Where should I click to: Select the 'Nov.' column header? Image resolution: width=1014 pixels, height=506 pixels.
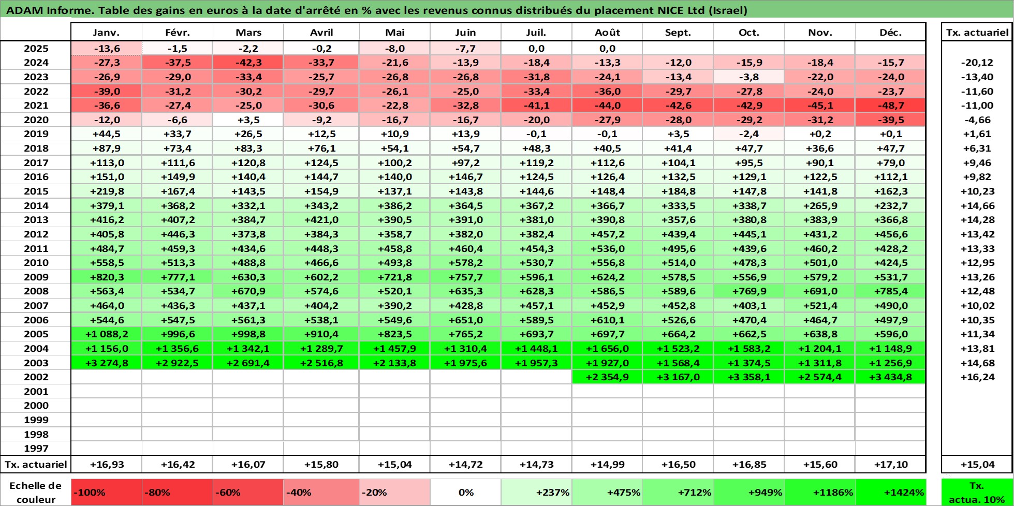(x=820, y=32)
